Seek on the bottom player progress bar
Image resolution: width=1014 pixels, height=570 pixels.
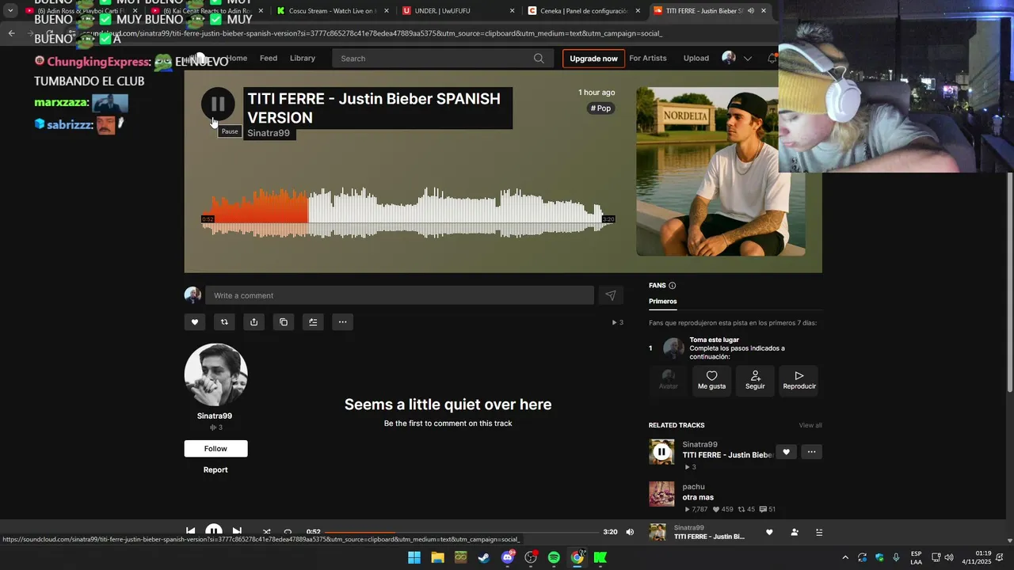[462, 532]
